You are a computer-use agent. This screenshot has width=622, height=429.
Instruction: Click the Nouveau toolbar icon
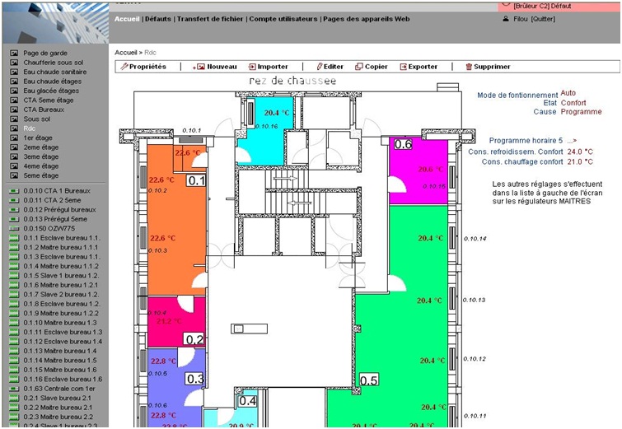click(x=198, y=67)
